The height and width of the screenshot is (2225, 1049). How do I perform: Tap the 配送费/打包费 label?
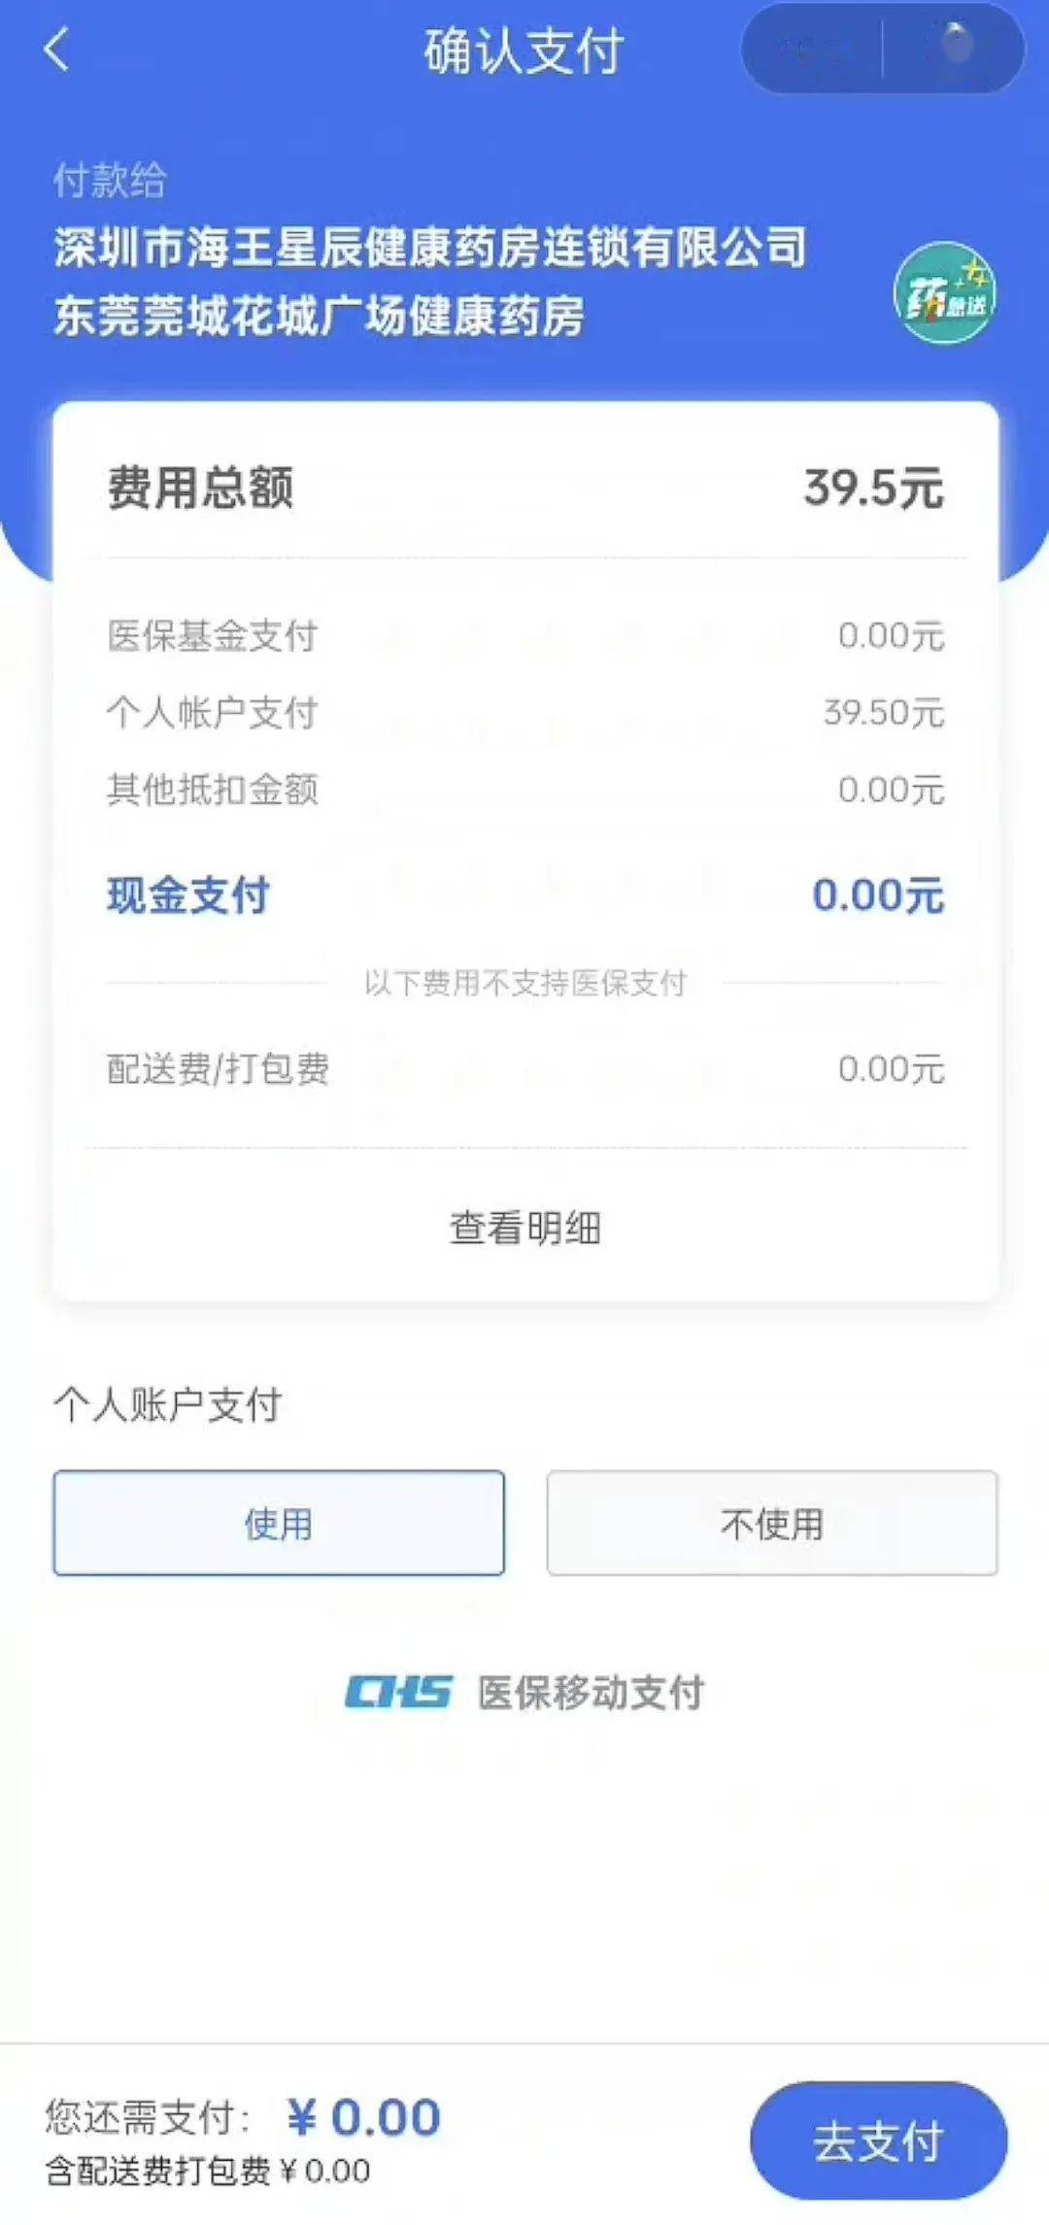pos(219,1069)
